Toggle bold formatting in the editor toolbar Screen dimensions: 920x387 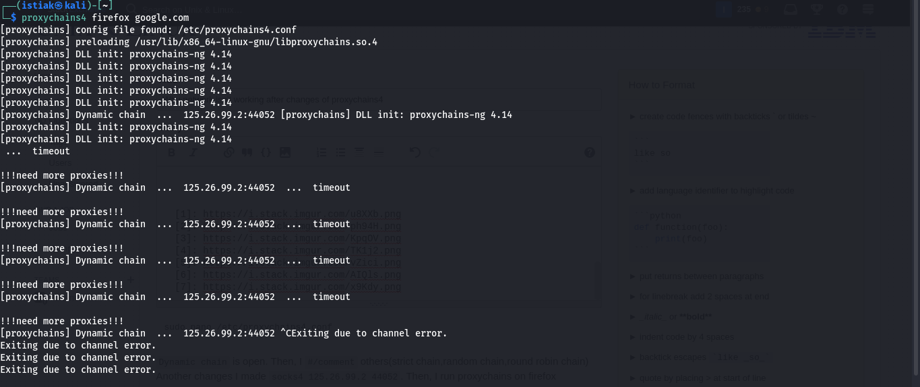(x=172, y=153)
